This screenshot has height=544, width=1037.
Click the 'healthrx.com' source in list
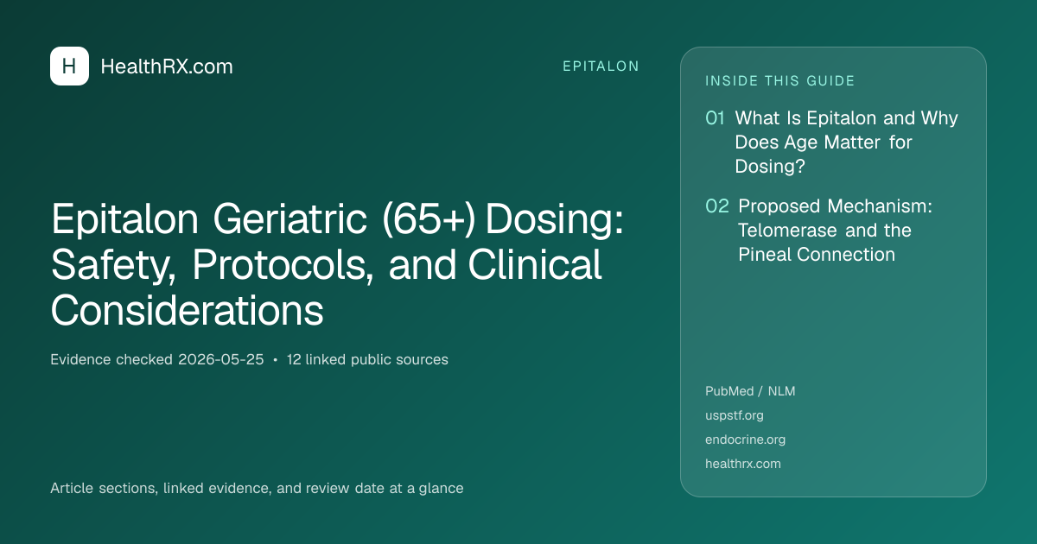pyautogui.click(x=743, y=464)
